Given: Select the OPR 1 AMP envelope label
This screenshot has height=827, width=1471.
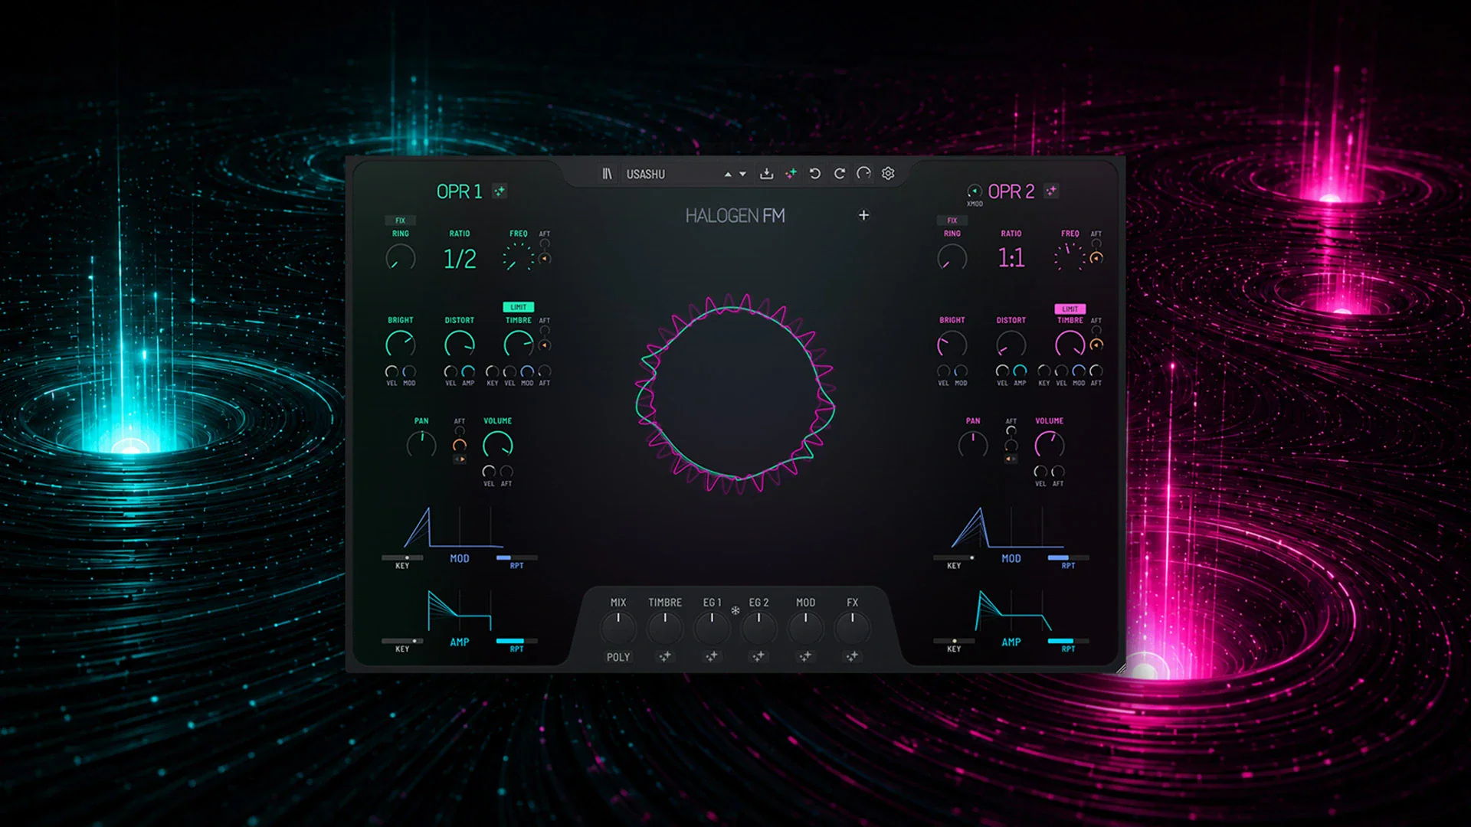Looking at the screenshot, I should point(460,642).
